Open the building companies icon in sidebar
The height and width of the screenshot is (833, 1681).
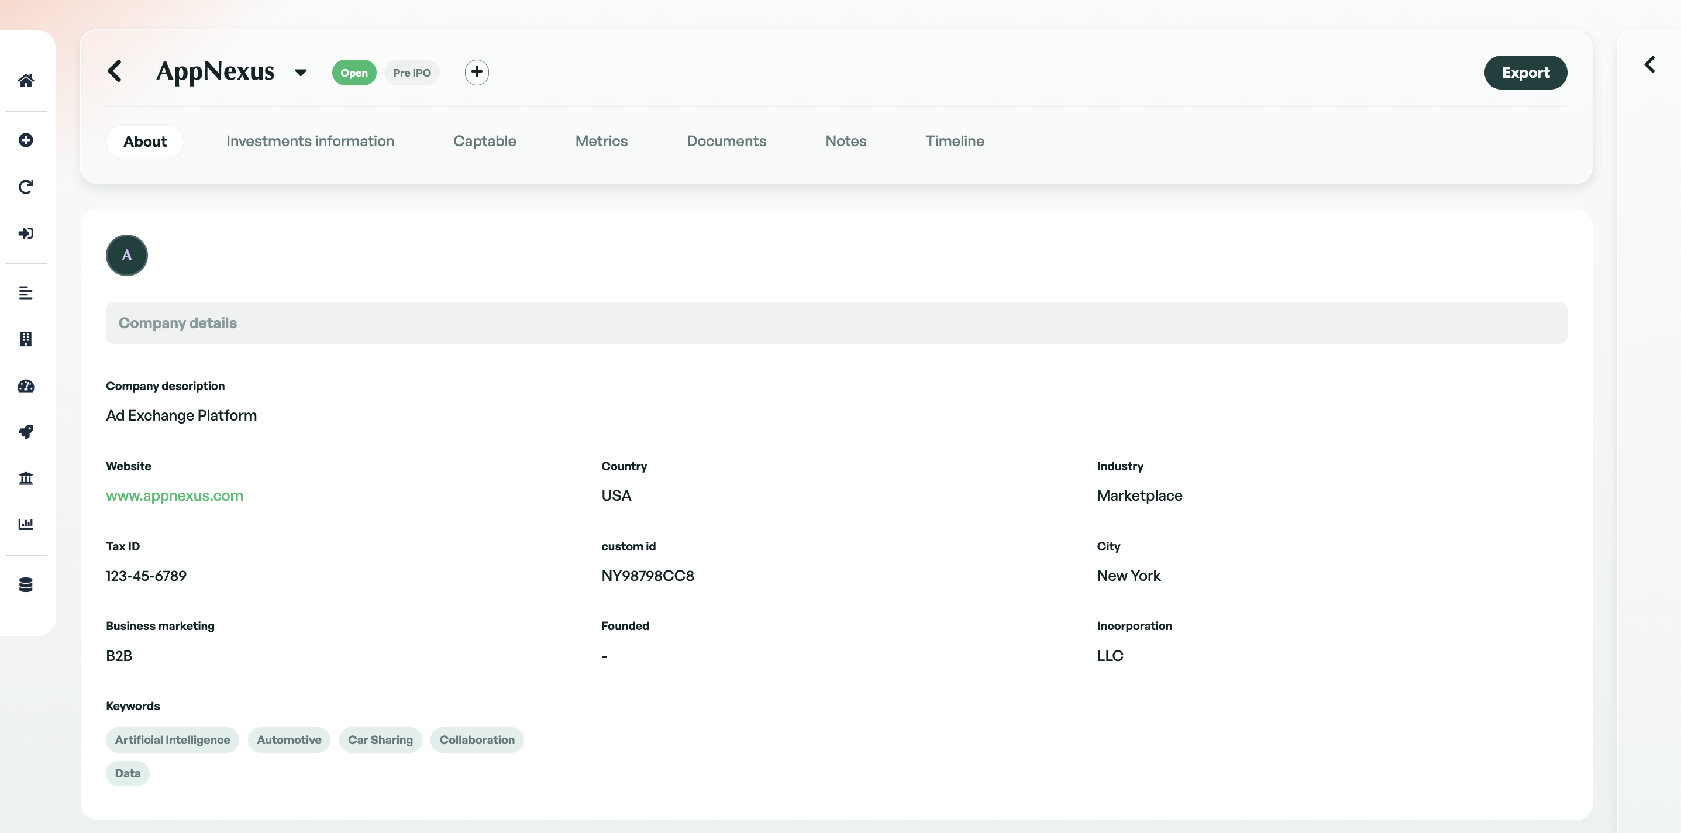[x=26, y=339]
